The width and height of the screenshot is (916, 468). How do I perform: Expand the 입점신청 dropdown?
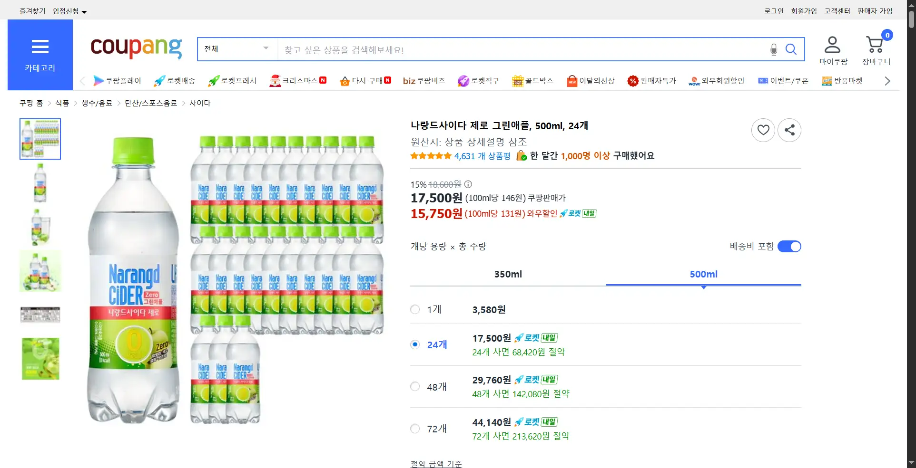[69, 11]
